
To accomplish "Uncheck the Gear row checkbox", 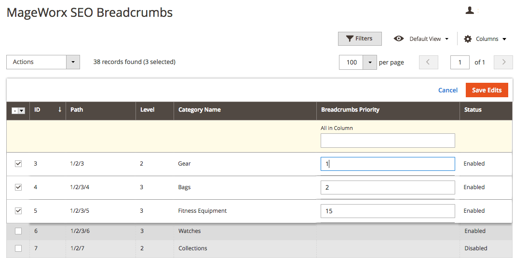I will pyautogui.click(x=18, y=163).
